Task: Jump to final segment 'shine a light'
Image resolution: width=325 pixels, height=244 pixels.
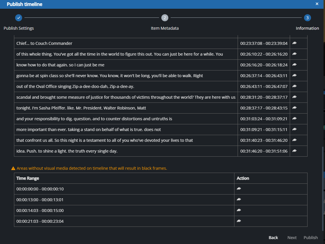Action: (x=294, y=151)
